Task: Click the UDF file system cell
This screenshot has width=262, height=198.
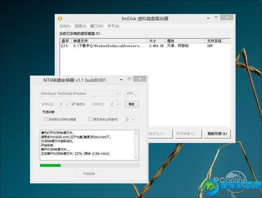Action: click(x=210, y=45)
